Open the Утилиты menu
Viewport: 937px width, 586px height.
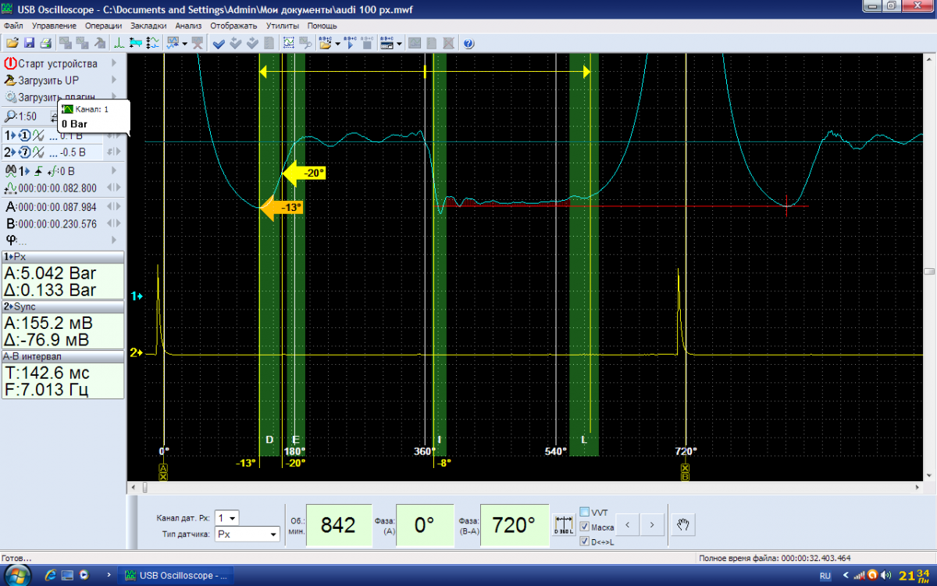point(283,26)
